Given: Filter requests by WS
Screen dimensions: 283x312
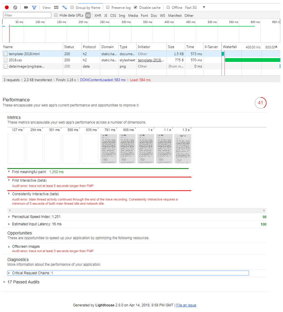Looking at the screenshot, I should click(162, 16).
